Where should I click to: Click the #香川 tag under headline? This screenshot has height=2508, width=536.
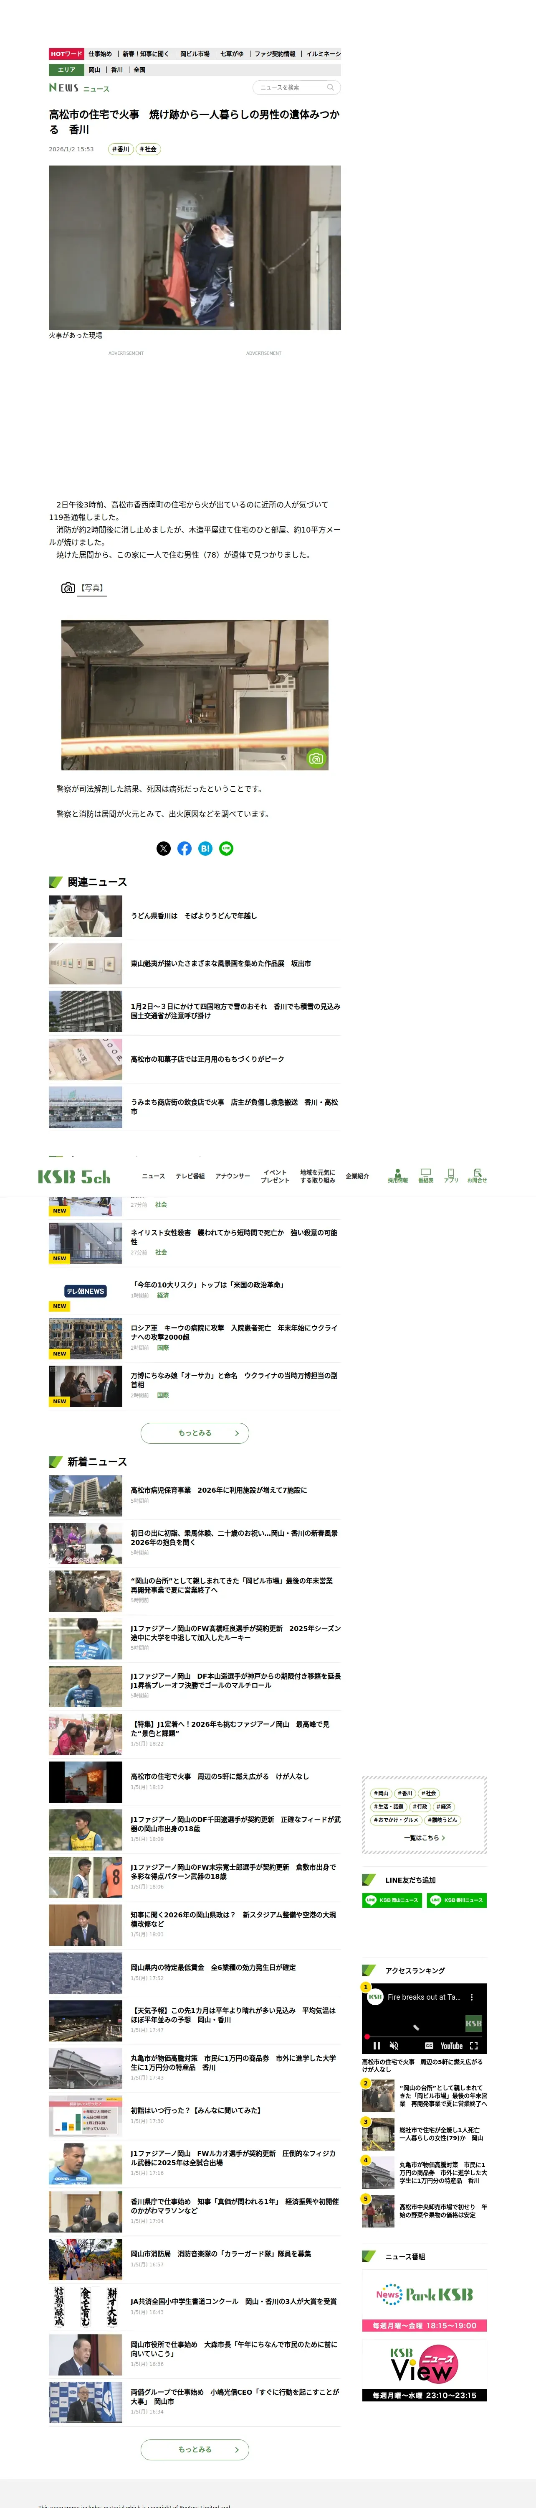[x=120, y=149]
